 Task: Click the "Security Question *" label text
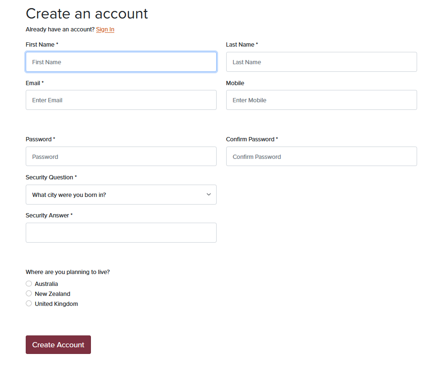tap(51, 177)
